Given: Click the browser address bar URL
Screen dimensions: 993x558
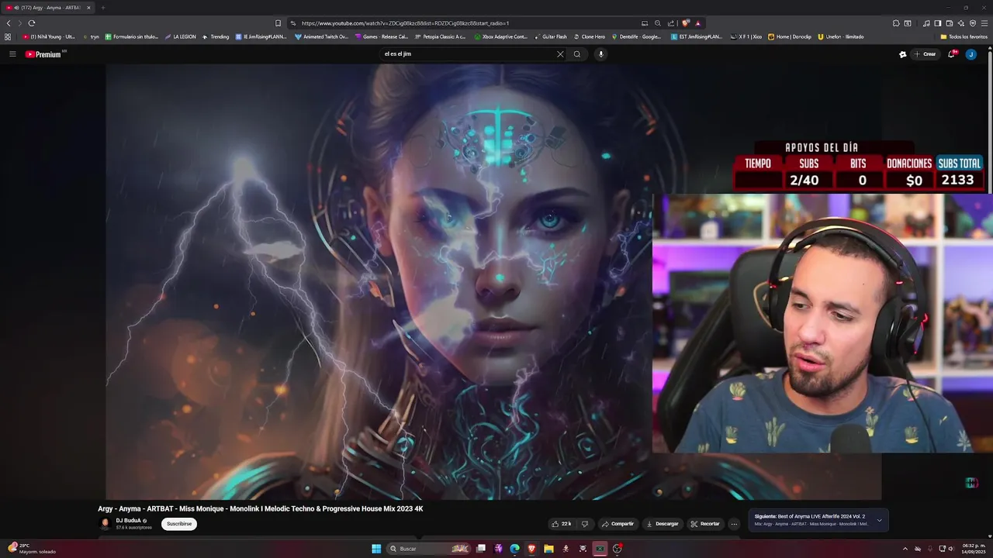Looking at the screenshot, I should tap(405, 23).
